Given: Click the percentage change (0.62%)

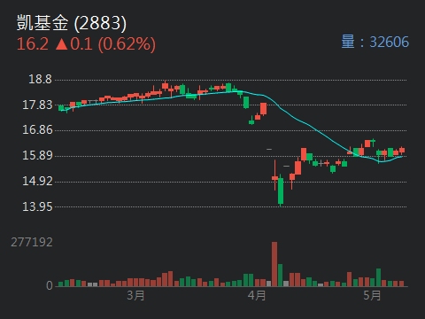Looking at the screenshot, I should point(127,44).
